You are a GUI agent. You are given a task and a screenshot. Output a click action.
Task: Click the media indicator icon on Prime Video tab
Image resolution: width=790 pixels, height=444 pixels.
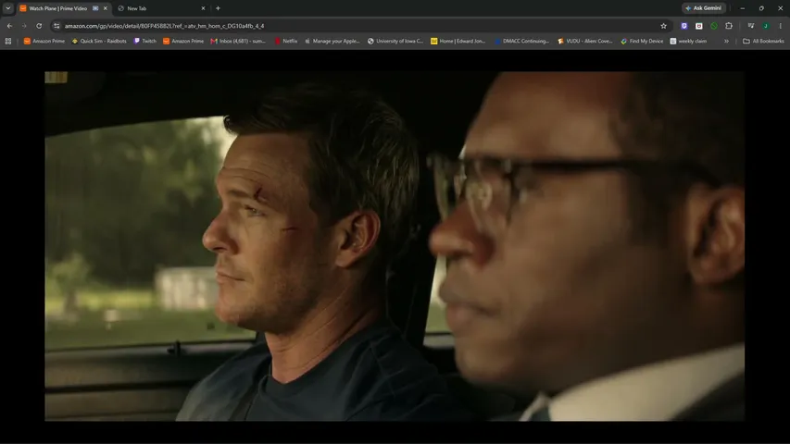[95, 8]
